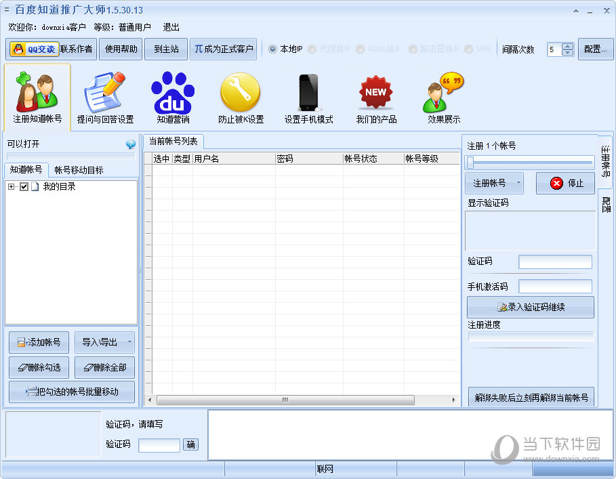
Task: Select the 当前帐号列表 tab
Action: click(x=173, y=142)
